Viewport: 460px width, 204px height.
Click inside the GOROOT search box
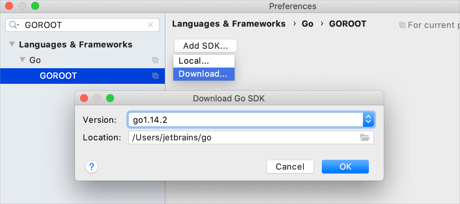coord(81,25)
